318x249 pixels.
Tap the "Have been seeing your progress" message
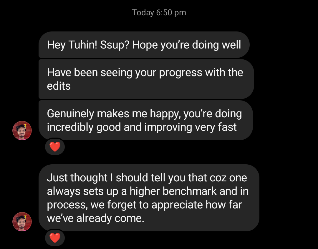(x=146, y=79)
